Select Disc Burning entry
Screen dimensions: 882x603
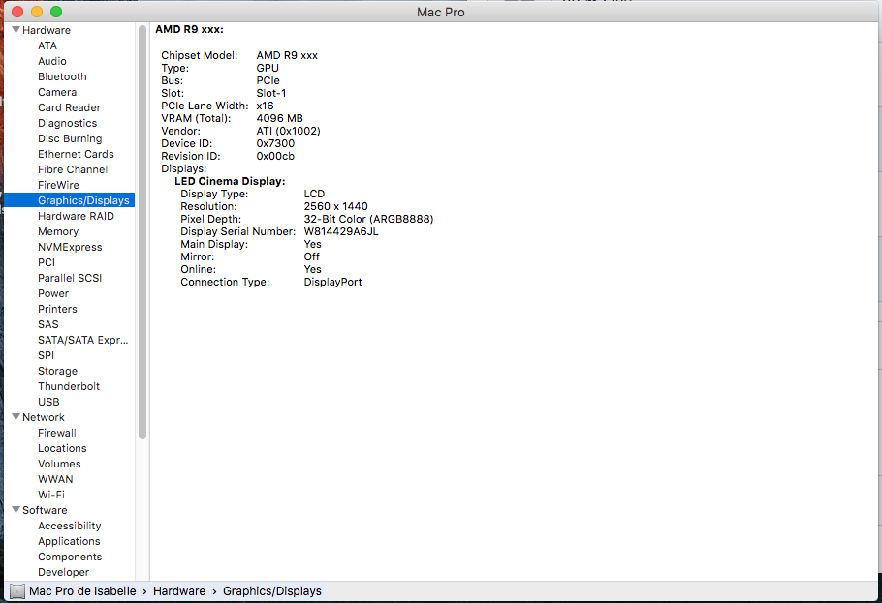point(70,138)
